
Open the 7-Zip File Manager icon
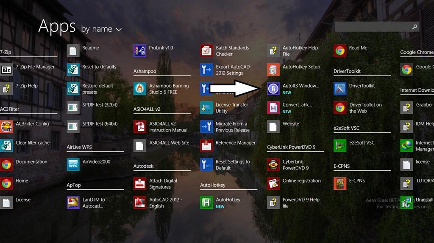(x=6, y=70)
